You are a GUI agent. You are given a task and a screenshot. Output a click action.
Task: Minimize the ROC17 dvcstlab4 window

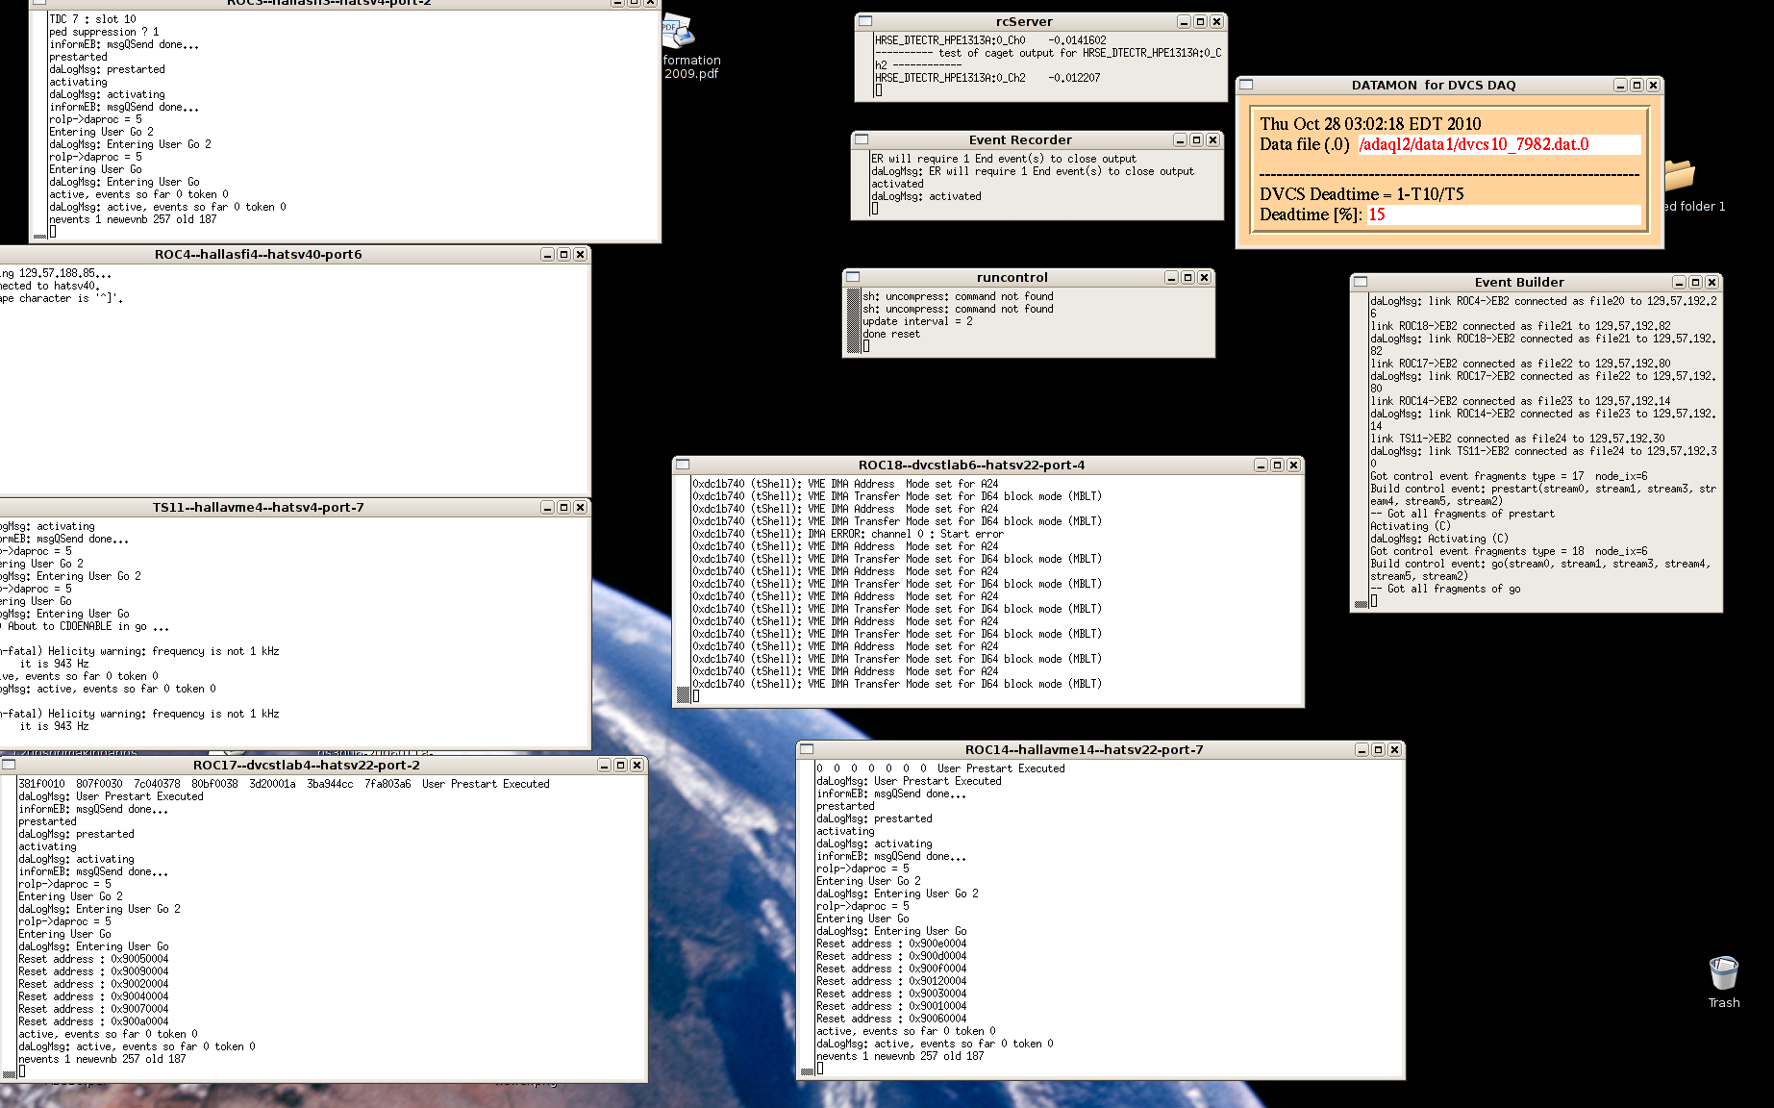pos(604,765)
